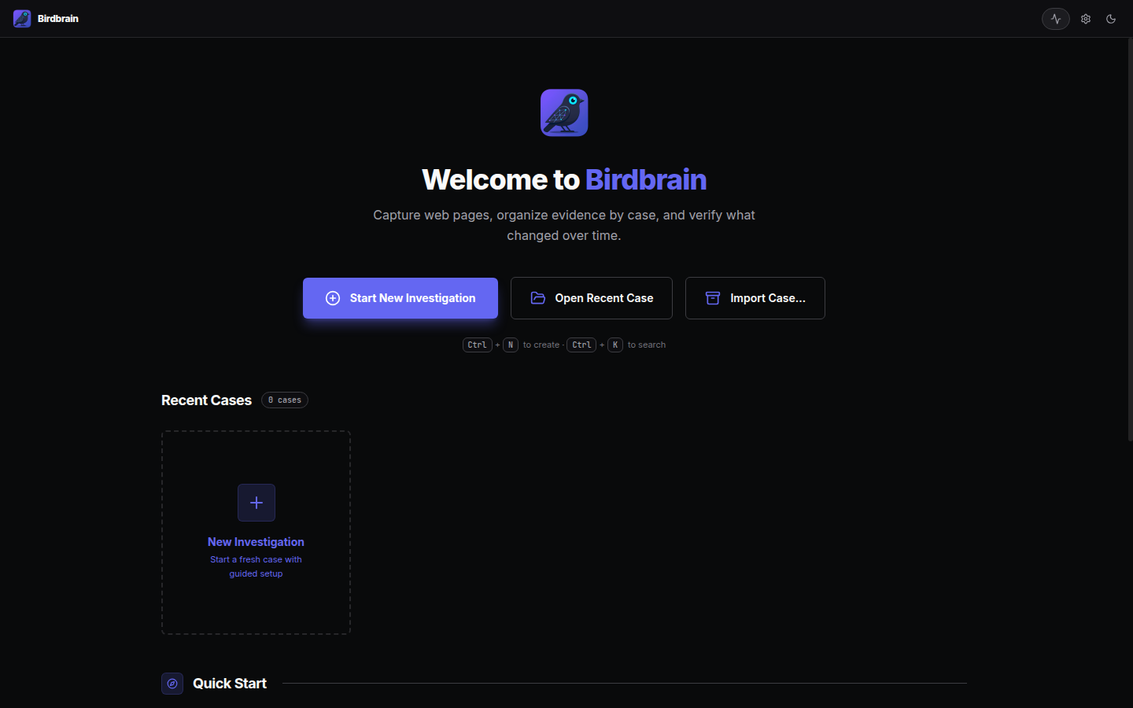Screen dimensions: 1133x708
Task: Open settings via the gear icon
Action: click(x=1086, y=19)
